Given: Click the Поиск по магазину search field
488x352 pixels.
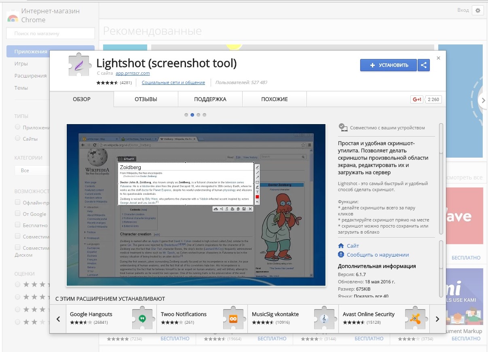Looking at the screenshot, I should [51, 34].
